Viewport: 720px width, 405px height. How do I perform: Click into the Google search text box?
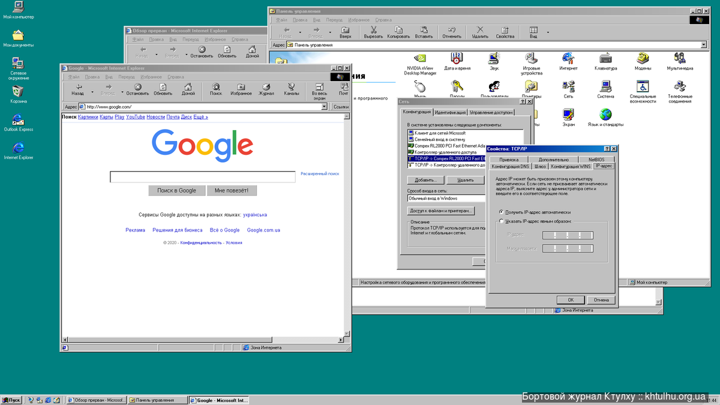(203, 177)
